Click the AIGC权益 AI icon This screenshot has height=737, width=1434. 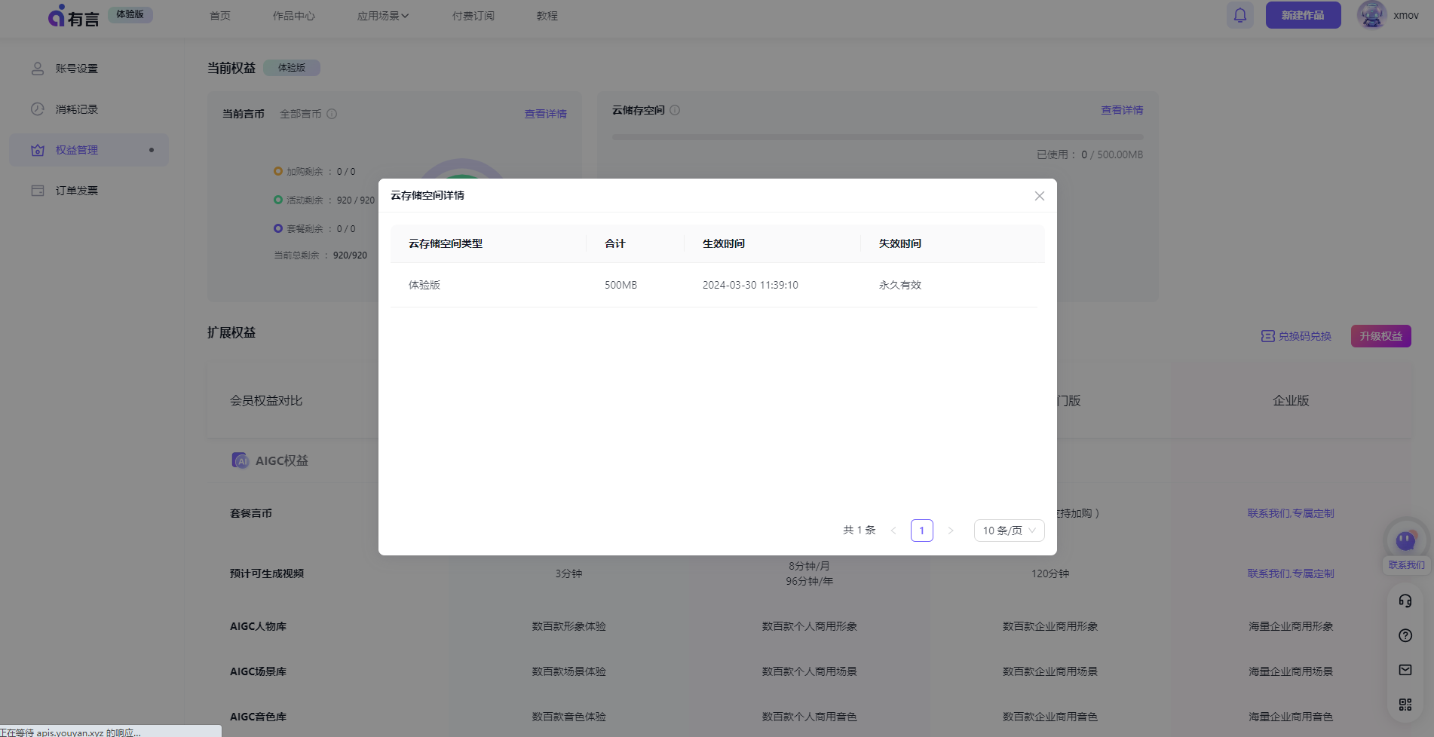coord(241,460)
